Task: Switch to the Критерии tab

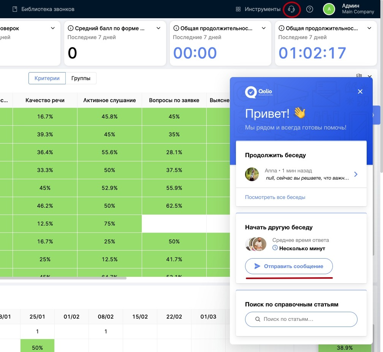Action: (x=47, y=78)
